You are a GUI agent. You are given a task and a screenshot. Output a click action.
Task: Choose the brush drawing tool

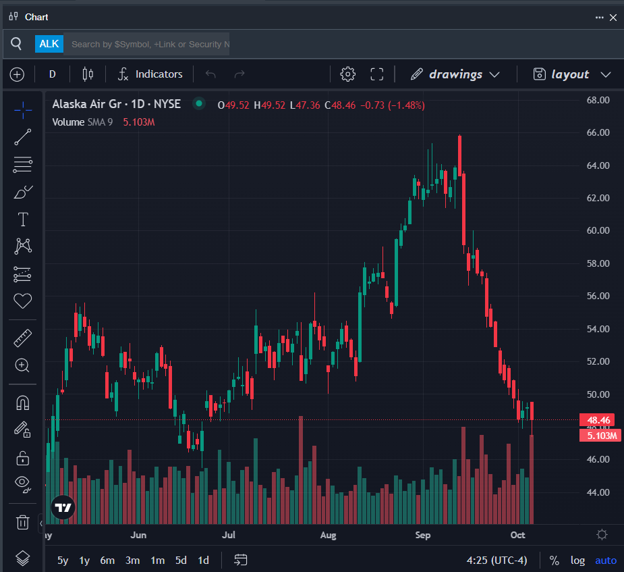point(22,192)
